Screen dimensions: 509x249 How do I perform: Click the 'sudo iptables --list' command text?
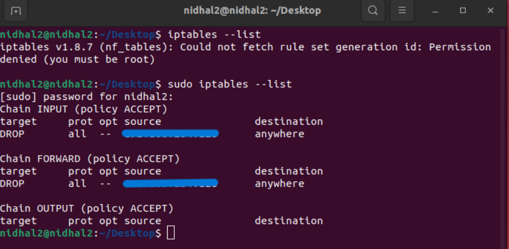pyautogui.click(x=229, y=84)
